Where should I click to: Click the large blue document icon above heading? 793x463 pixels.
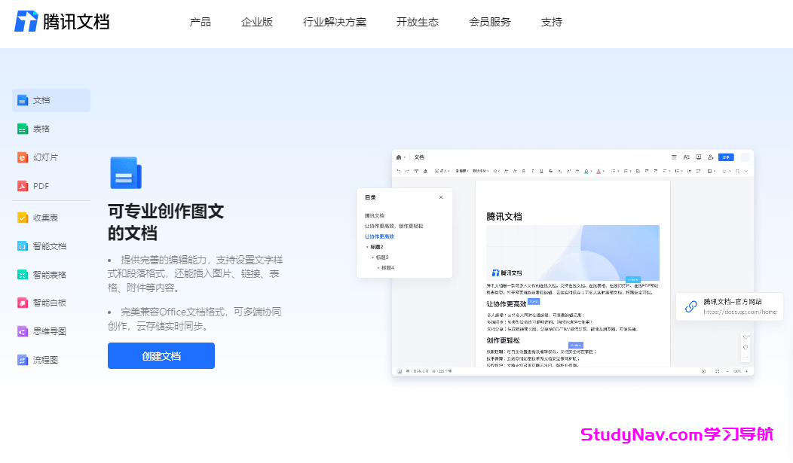126,172
